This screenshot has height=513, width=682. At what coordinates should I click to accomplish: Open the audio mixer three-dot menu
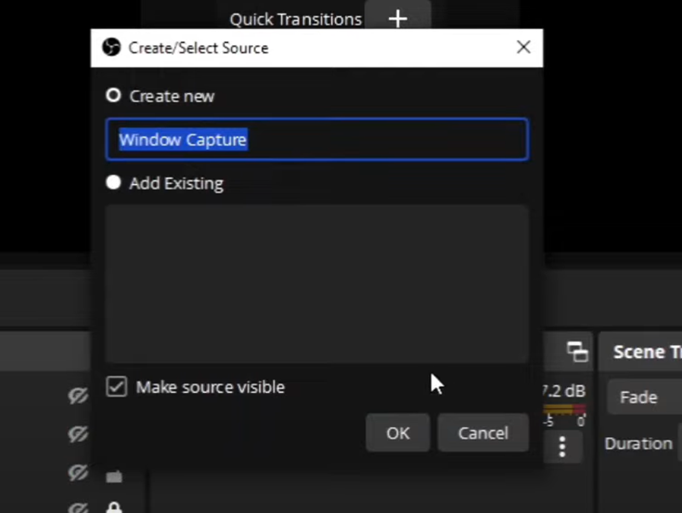tap(562, 446)
